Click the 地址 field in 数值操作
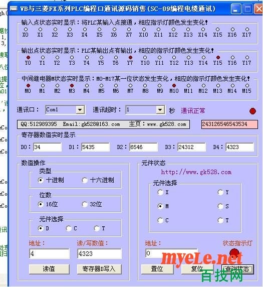 tap(50, 254)
